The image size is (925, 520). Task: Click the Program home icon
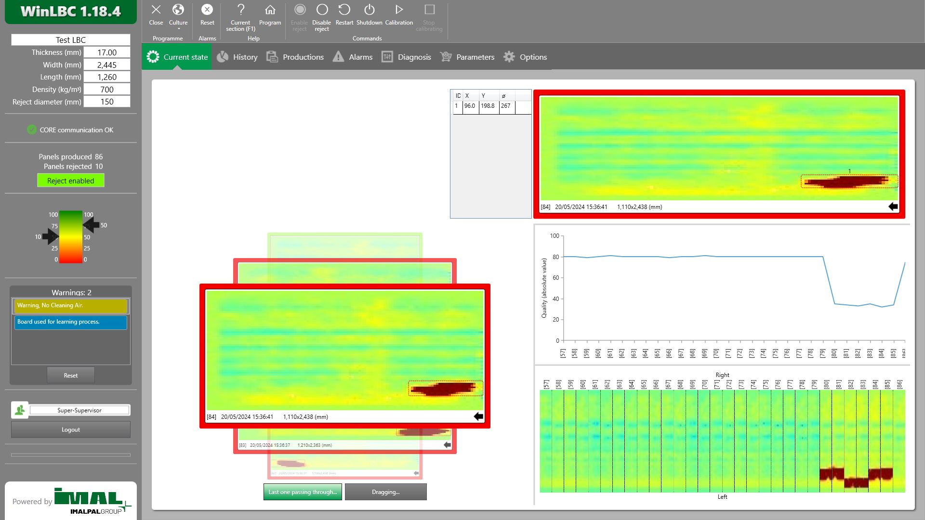[270, 10]
